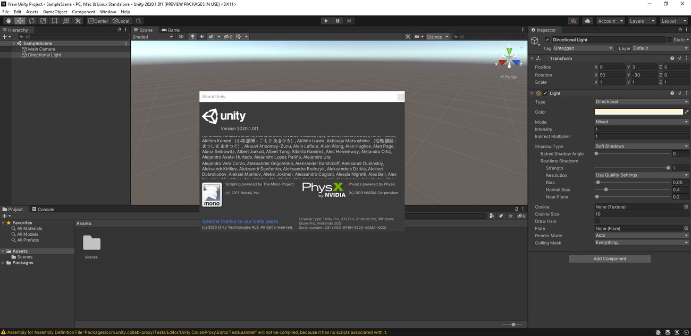Open the GameObject menu
The image size is (691, 336).
point(55,11)
